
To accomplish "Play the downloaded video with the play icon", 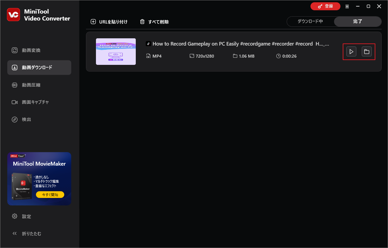I will (x=351, y=52).
